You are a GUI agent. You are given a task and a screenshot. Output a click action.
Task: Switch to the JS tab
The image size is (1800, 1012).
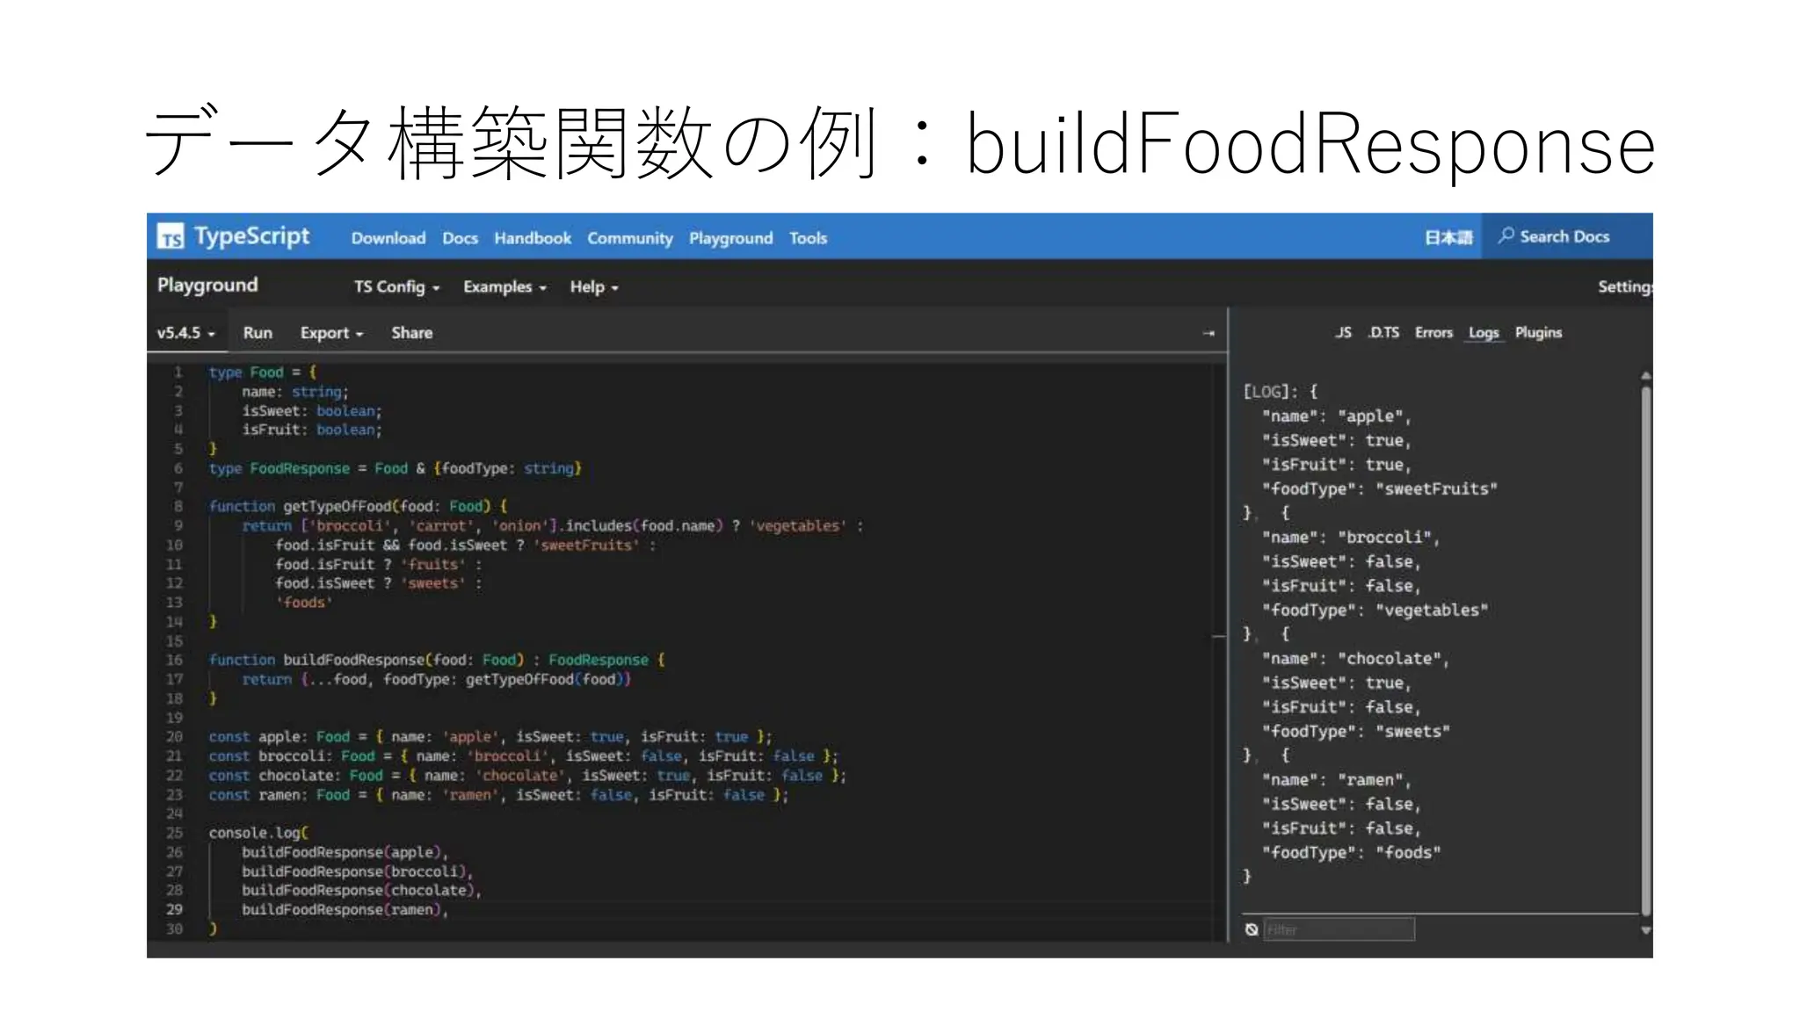(x=1343, y=333)
